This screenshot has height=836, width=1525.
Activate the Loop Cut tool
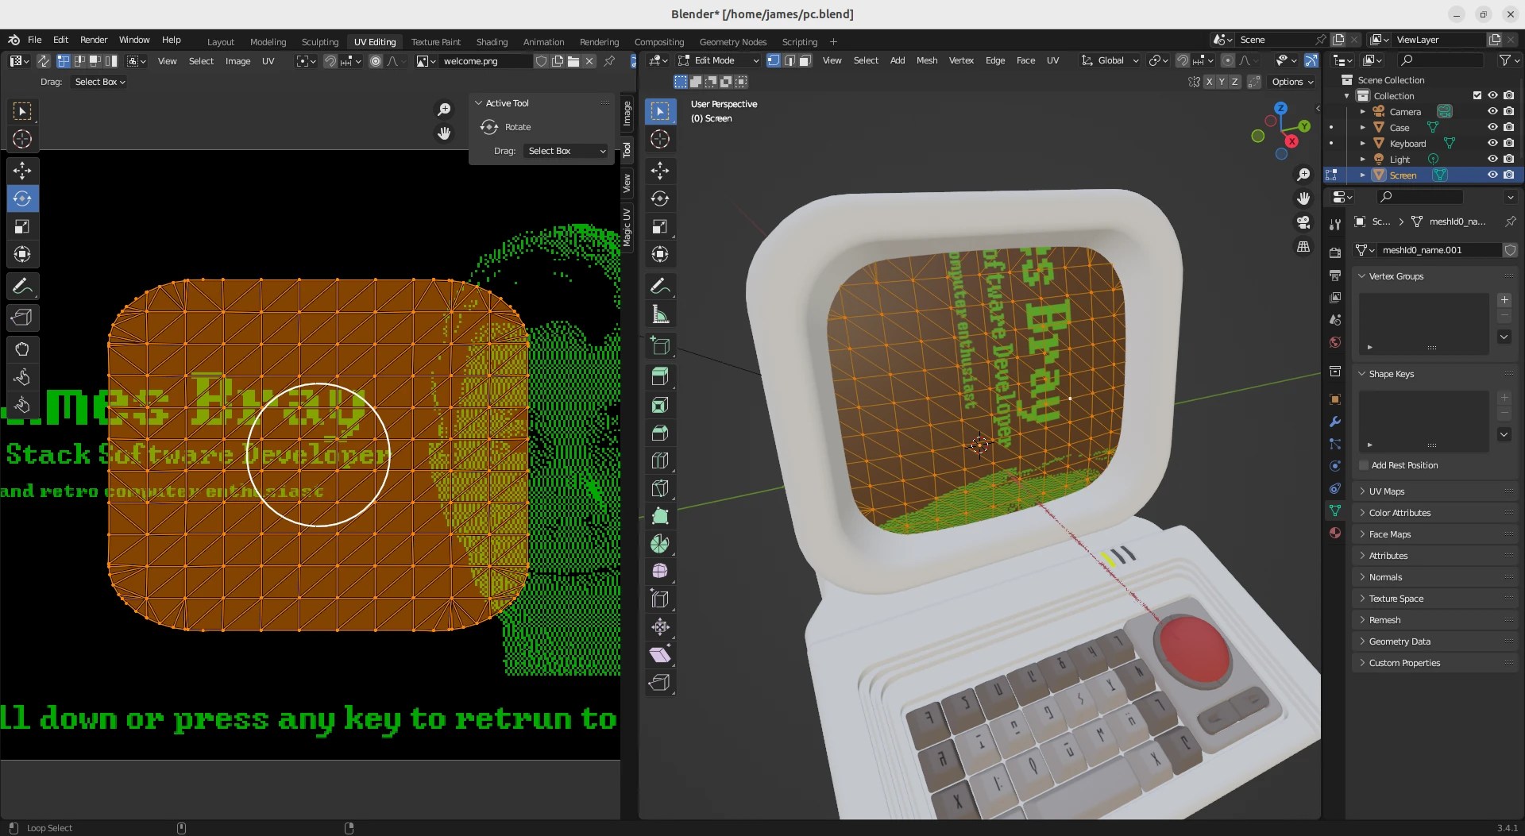click(x=660, y=460)
